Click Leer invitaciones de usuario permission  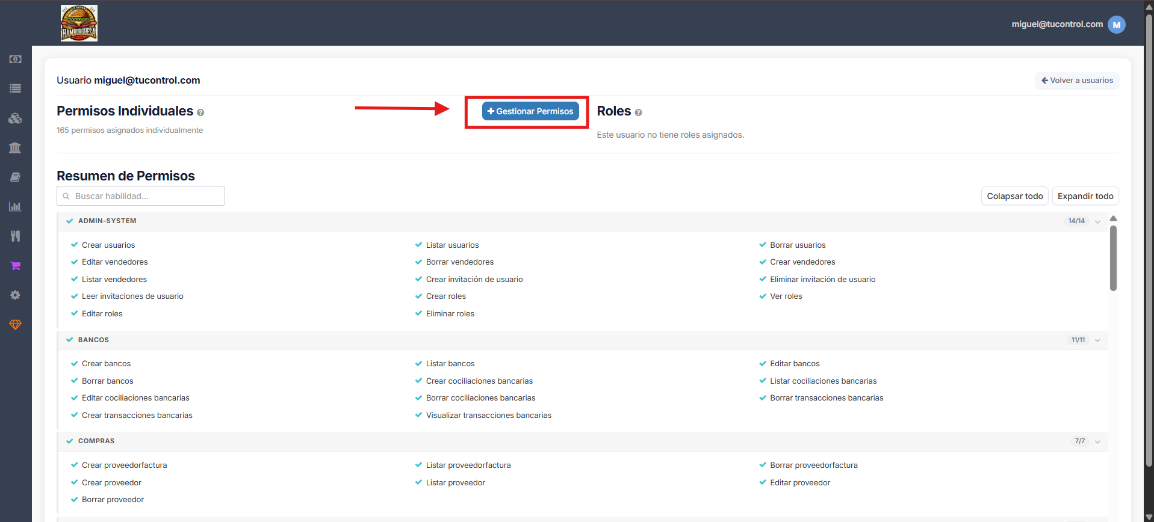(132, 296)
